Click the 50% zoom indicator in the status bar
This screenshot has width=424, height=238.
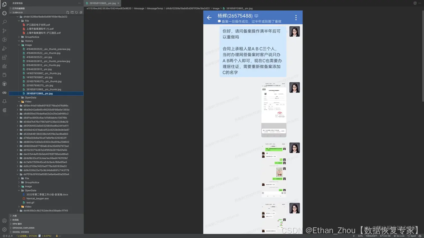point(360,236)
